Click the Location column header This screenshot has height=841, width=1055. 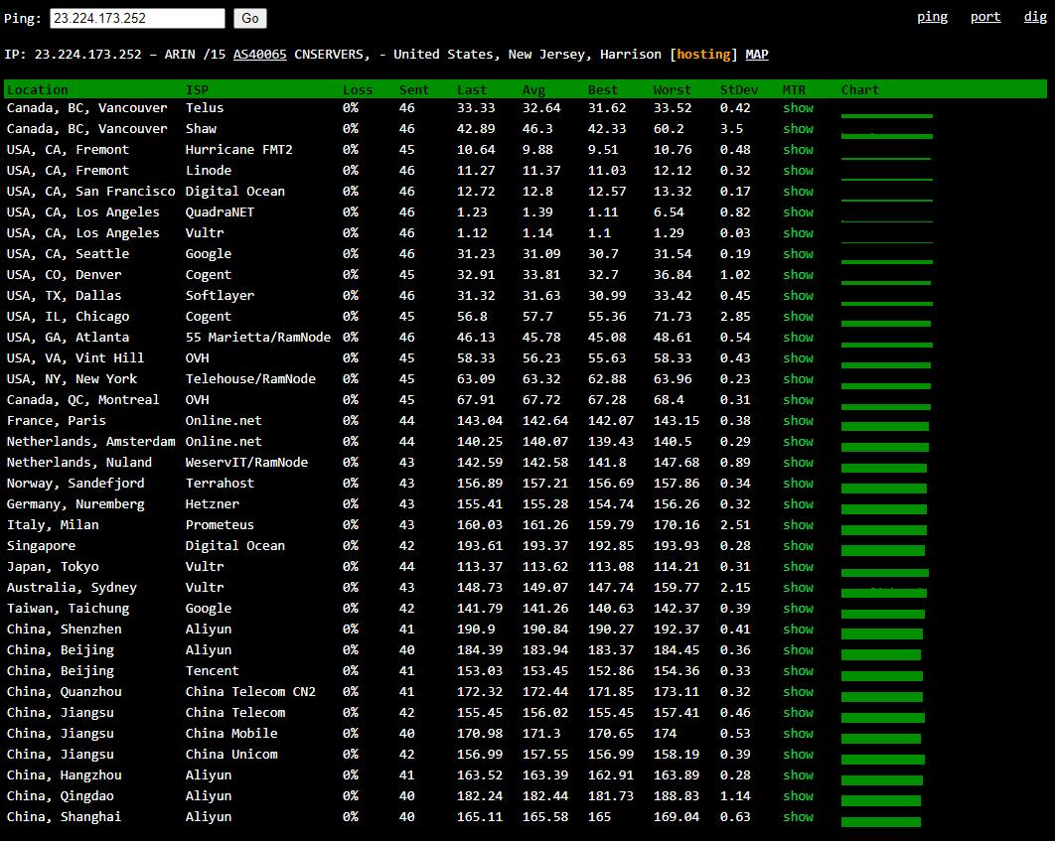(x=38, y=89)
